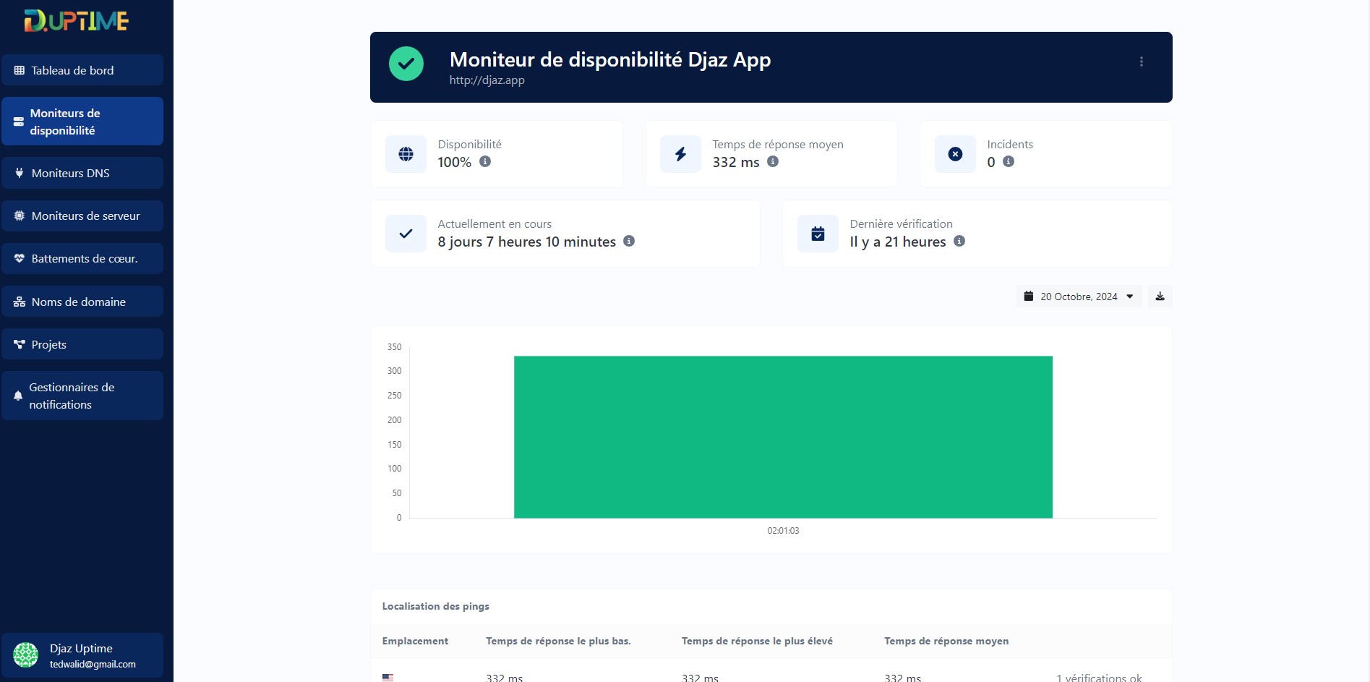
Task: Click the US flag location icon
Action: (388, 678)
